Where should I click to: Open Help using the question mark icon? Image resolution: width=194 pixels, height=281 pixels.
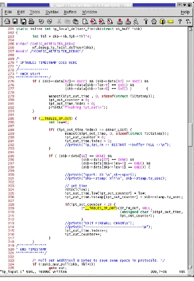click(180, 21)
